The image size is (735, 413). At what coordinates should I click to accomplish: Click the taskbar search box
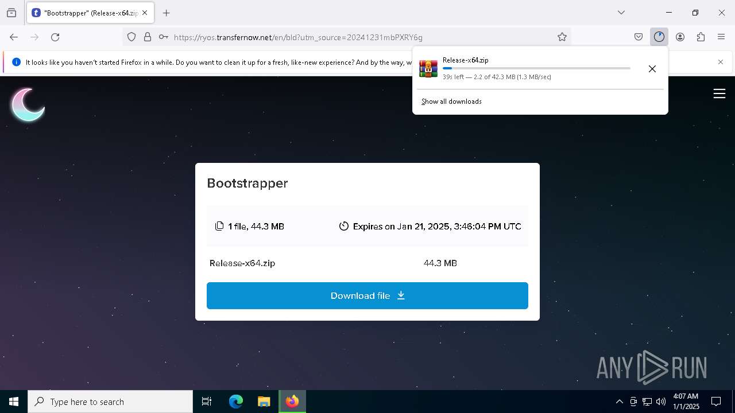click(110, 402)
